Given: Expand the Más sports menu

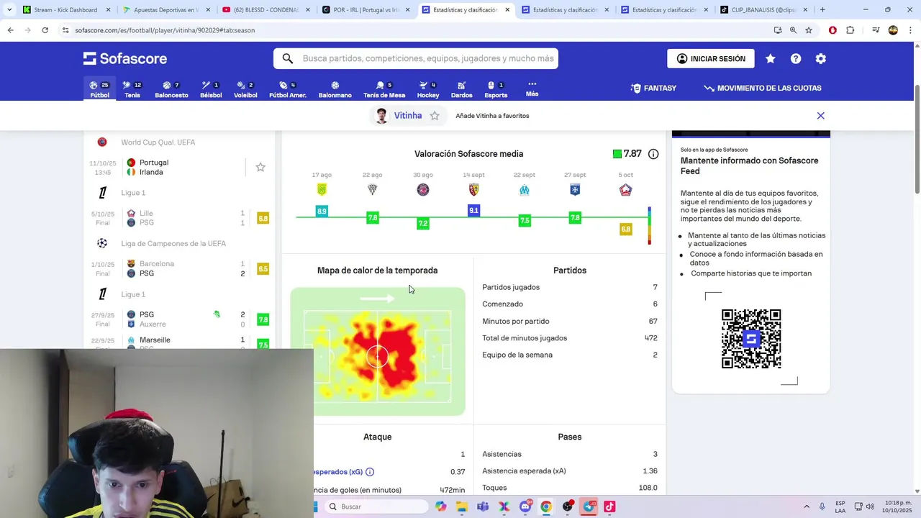Looking at the screenshot, I should click(532, 88).
